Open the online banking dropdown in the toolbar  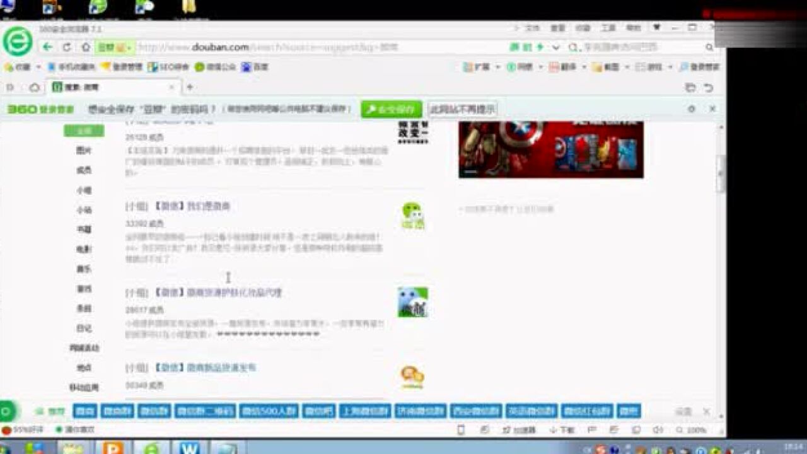point(523,67)
